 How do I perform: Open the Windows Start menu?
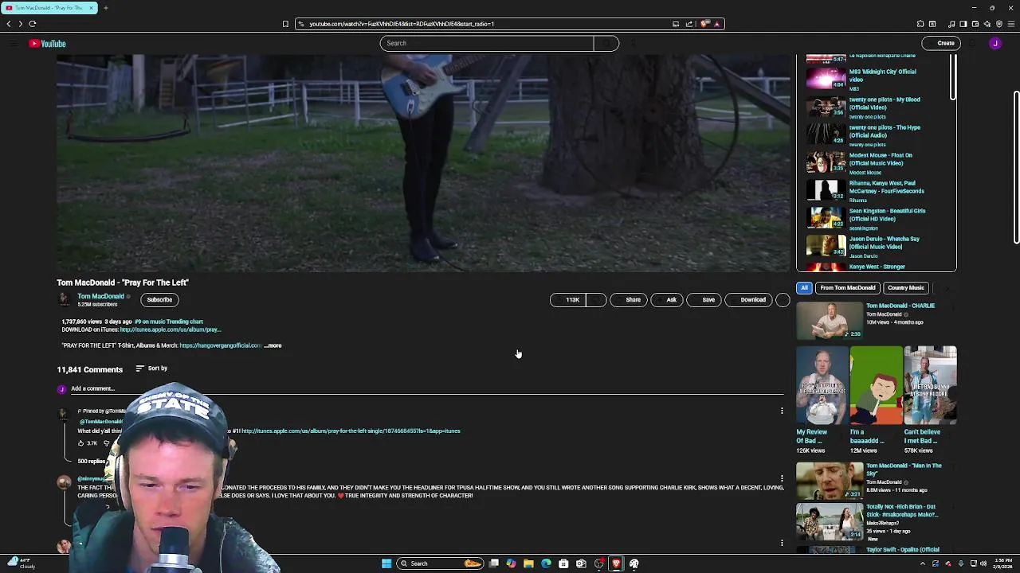pyautogui.click(x=386, y=563)
